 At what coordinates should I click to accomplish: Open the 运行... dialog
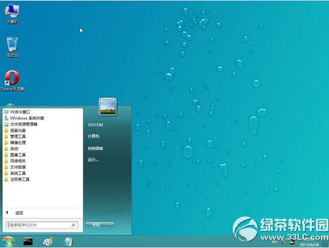coord(93,160)
